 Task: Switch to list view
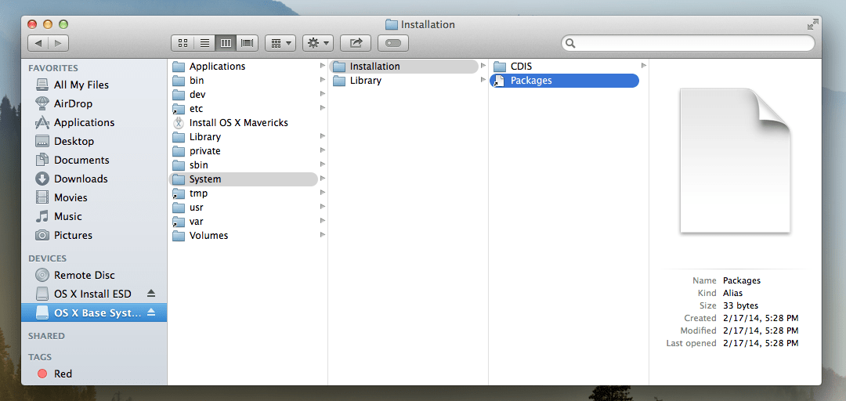click(x=204, y=43)
